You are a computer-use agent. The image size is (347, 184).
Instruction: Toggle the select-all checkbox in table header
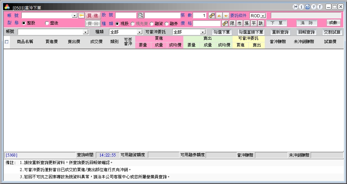pos(7,41)
